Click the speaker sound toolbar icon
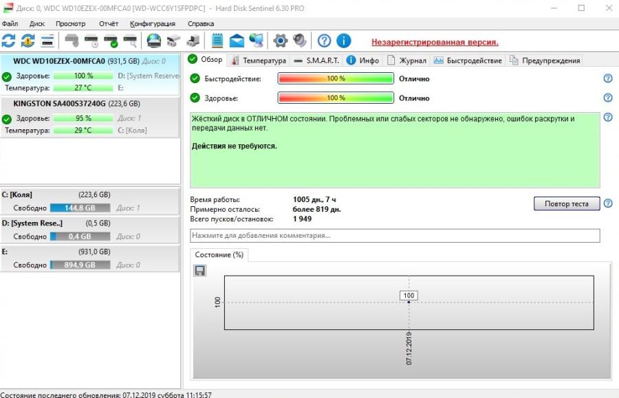Screen dimensions: 619x398 pyautogui.click(x=299, y=41)
